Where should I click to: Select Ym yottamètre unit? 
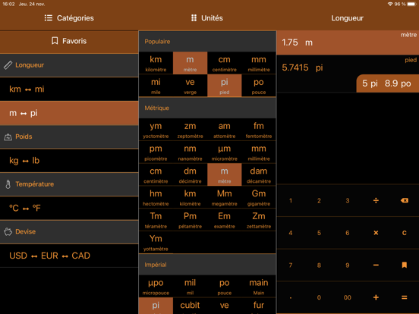coord(156,242)
